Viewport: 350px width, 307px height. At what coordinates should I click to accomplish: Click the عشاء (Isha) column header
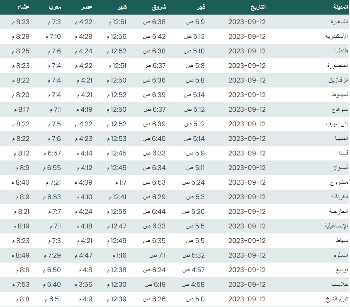23,7
